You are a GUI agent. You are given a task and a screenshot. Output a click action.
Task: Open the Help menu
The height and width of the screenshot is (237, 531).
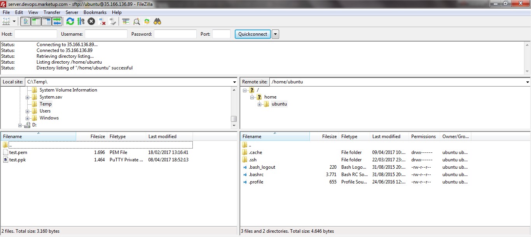(117, 12)
